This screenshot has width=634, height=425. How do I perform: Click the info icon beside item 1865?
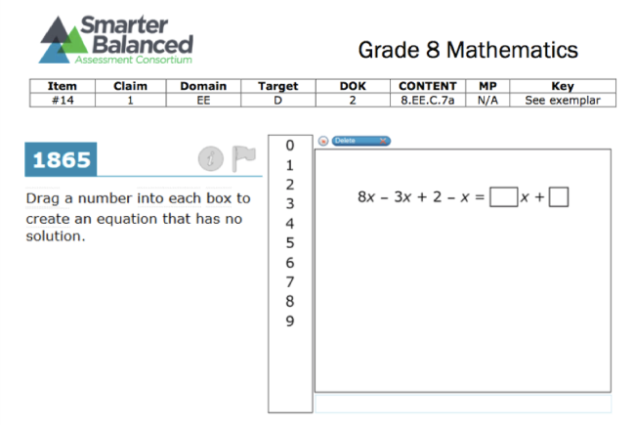tap(211, 159)
